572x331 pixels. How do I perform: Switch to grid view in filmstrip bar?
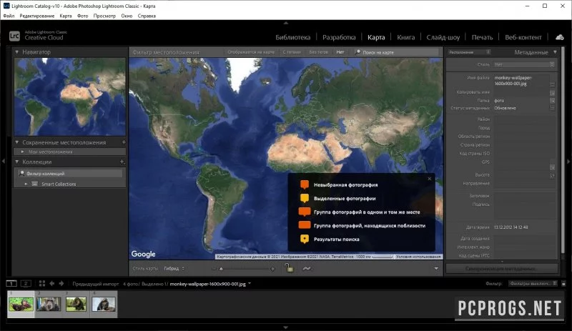coord(42,284)
